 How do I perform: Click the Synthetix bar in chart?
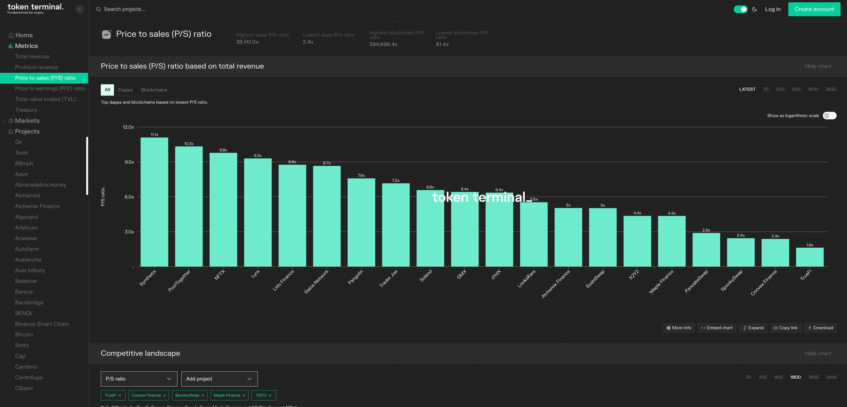(x=154, y=202)
